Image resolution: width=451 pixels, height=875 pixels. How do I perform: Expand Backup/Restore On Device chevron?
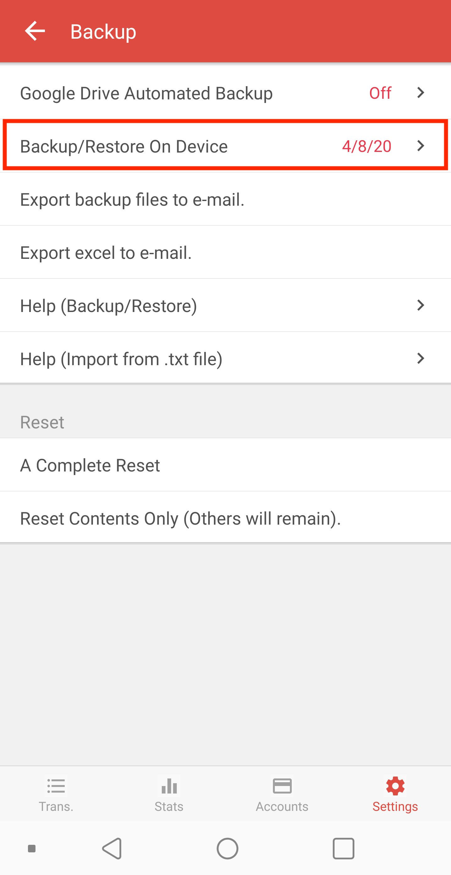[421, 146]
